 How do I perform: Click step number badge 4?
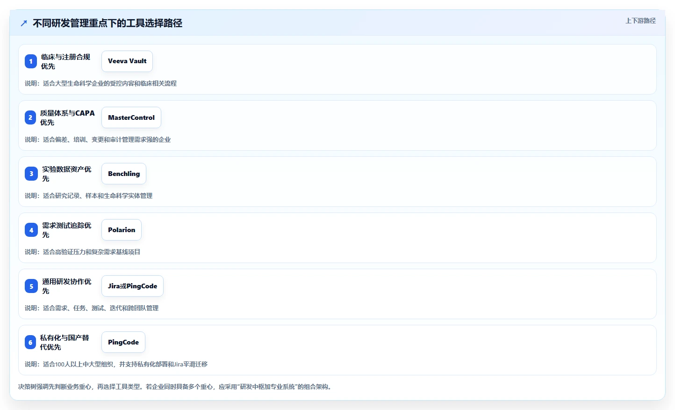(x=31, y=230)
